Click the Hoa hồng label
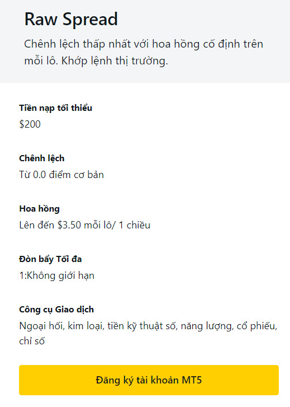The height and width of the screenshot is (407, 290). [x=39, y=208]
